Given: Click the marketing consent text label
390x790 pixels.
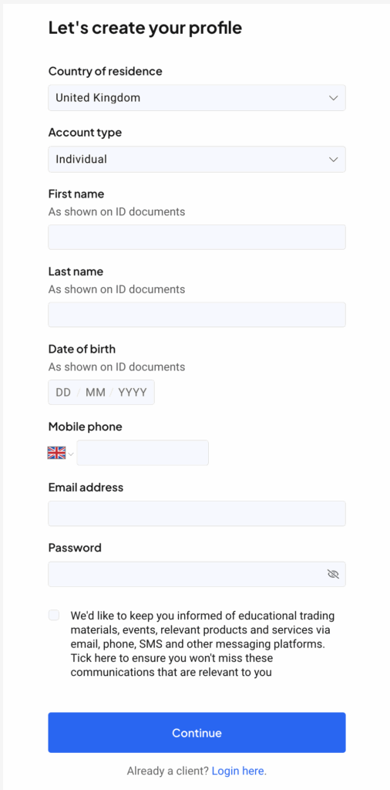Looking at the screenshot, I should click(202, 644).
